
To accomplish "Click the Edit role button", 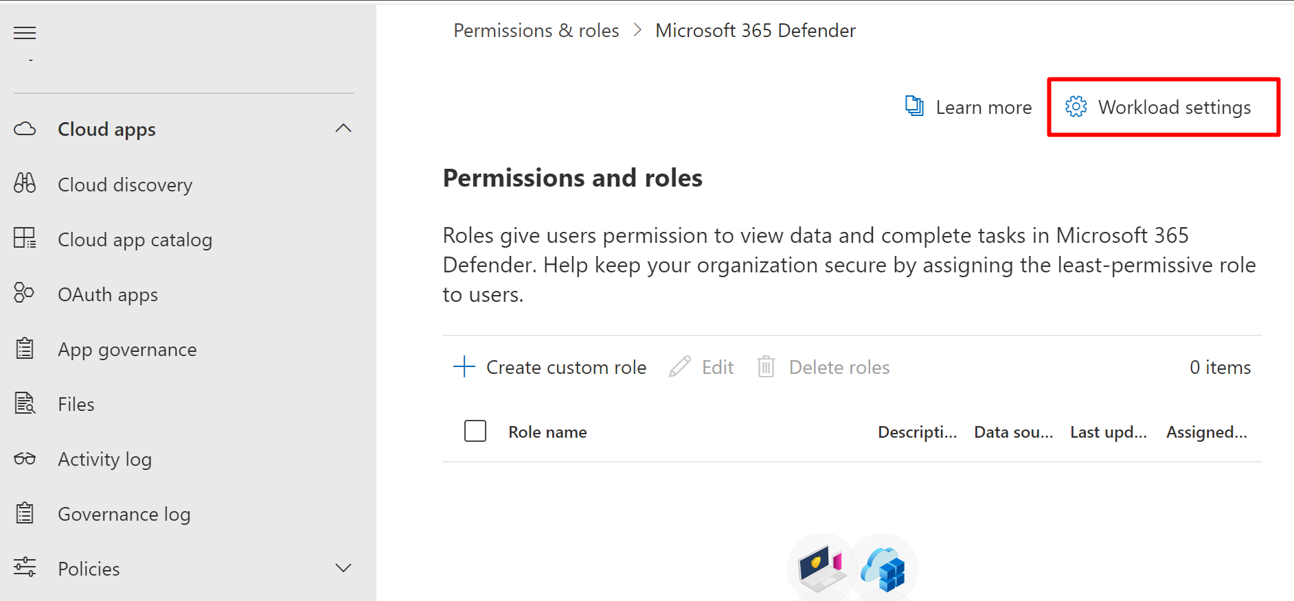I will pyautogui.click(x=702, y=367).
